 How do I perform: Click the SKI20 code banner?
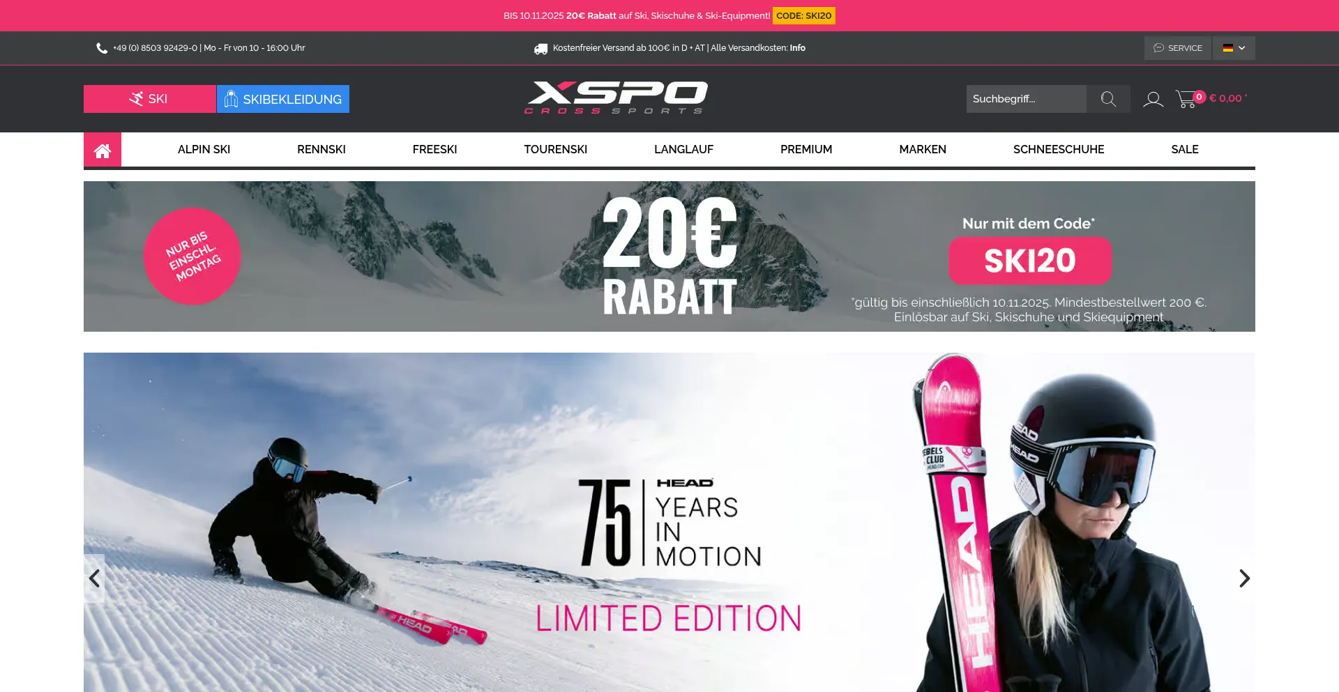point(1030,261)
